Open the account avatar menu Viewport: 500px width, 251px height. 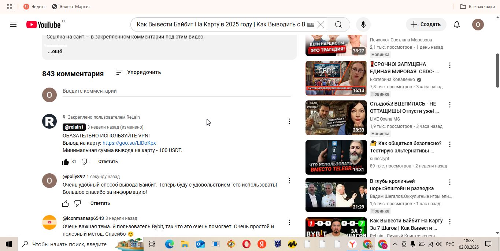478,25
